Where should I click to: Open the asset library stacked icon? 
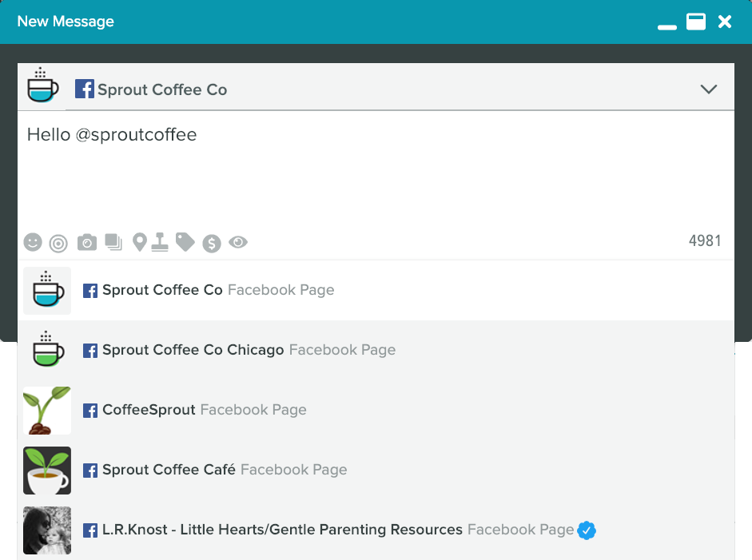click(113, 242)
